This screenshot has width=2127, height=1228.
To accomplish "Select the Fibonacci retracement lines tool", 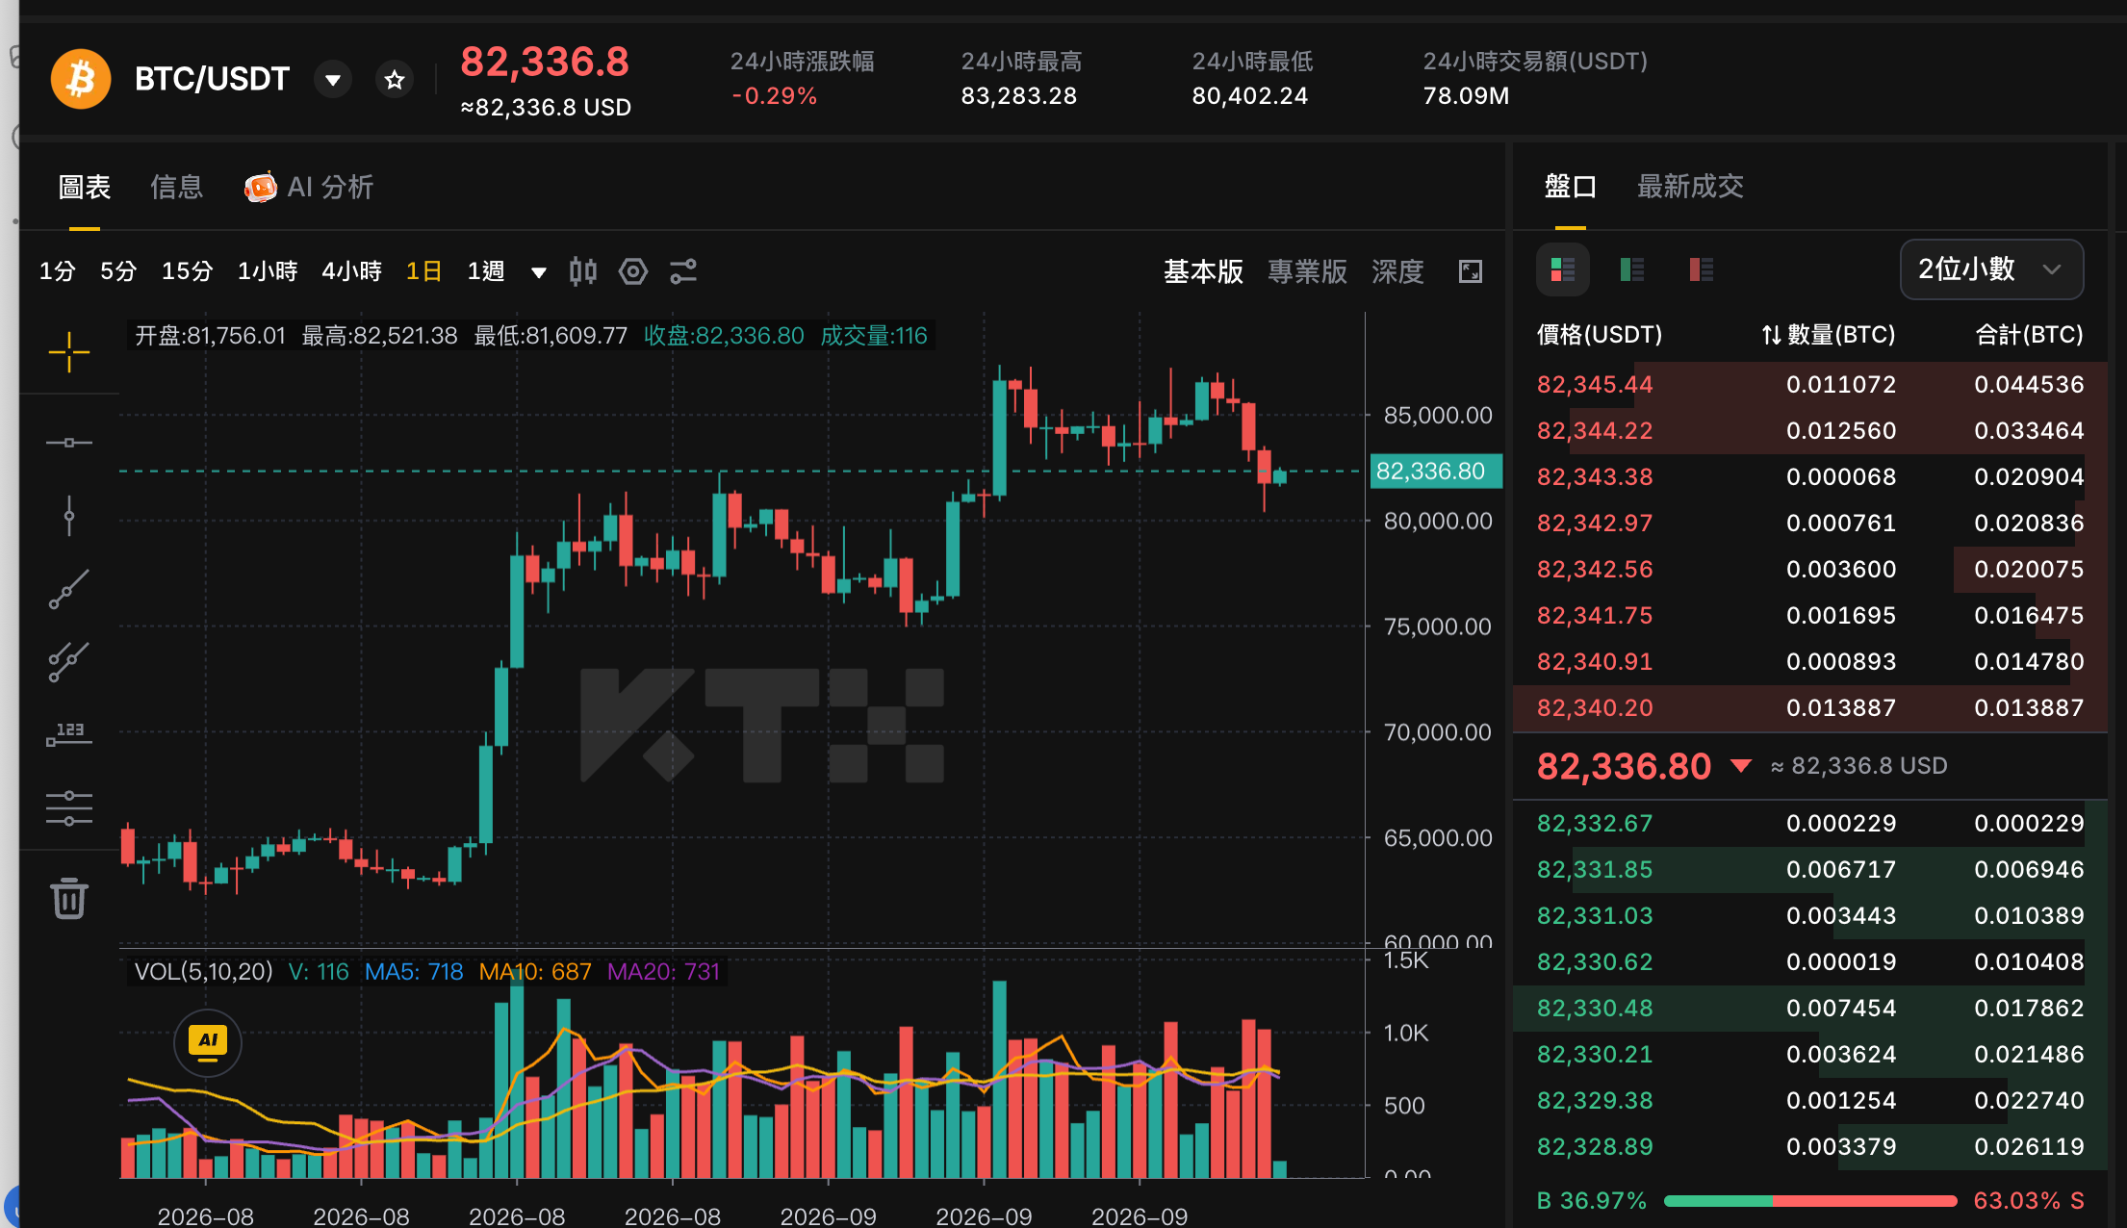I will 69,808.
